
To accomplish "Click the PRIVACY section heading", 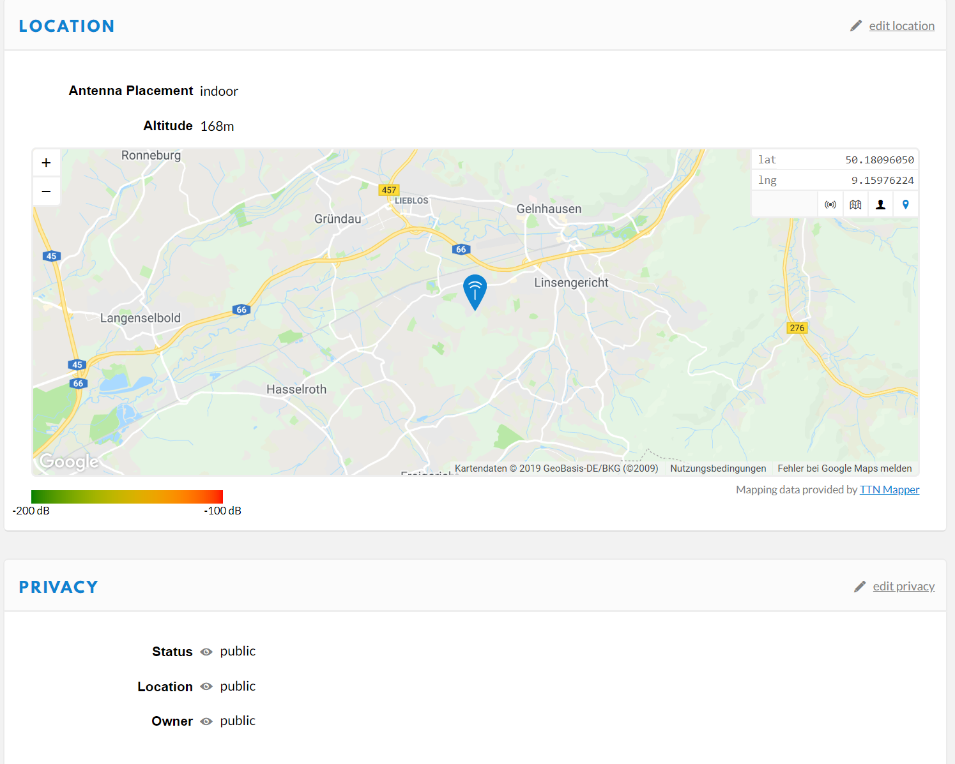I will coord(58,587).
